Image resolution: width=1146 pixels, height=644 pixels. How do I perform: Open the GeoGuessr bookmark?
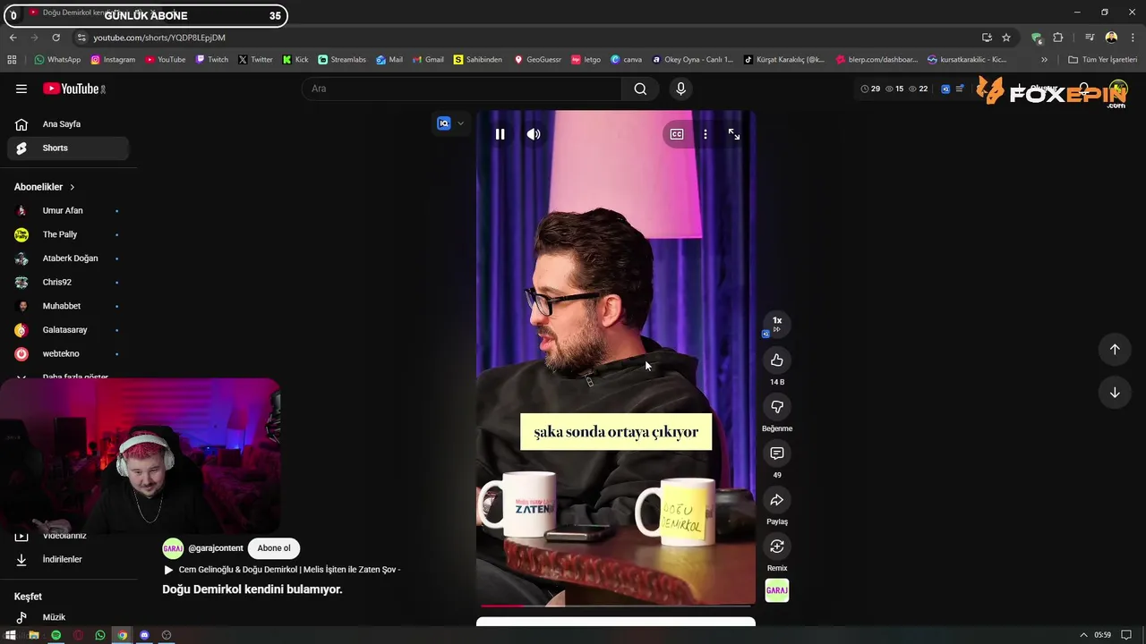tap(537, 60)
